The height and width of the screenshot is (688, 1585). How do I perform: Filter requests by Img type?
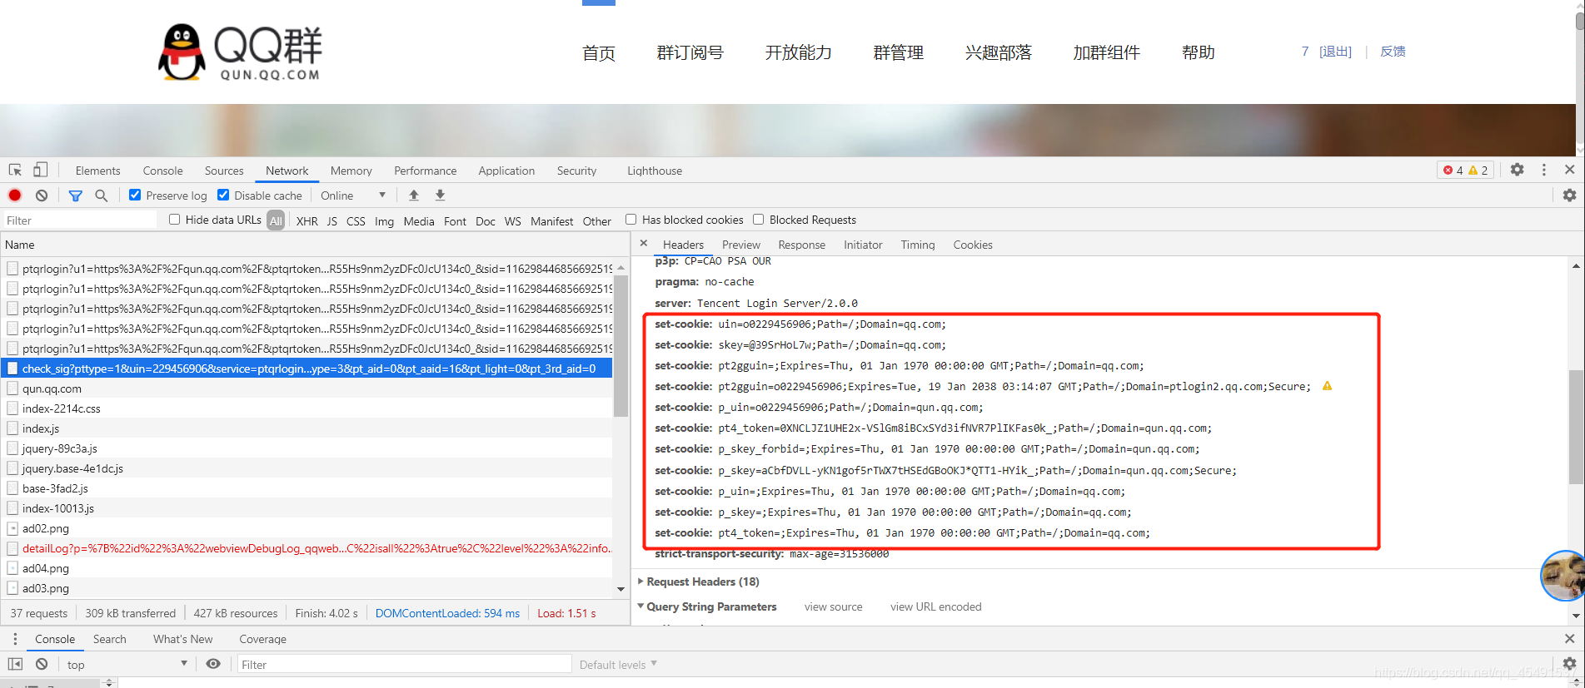(384, 221)
